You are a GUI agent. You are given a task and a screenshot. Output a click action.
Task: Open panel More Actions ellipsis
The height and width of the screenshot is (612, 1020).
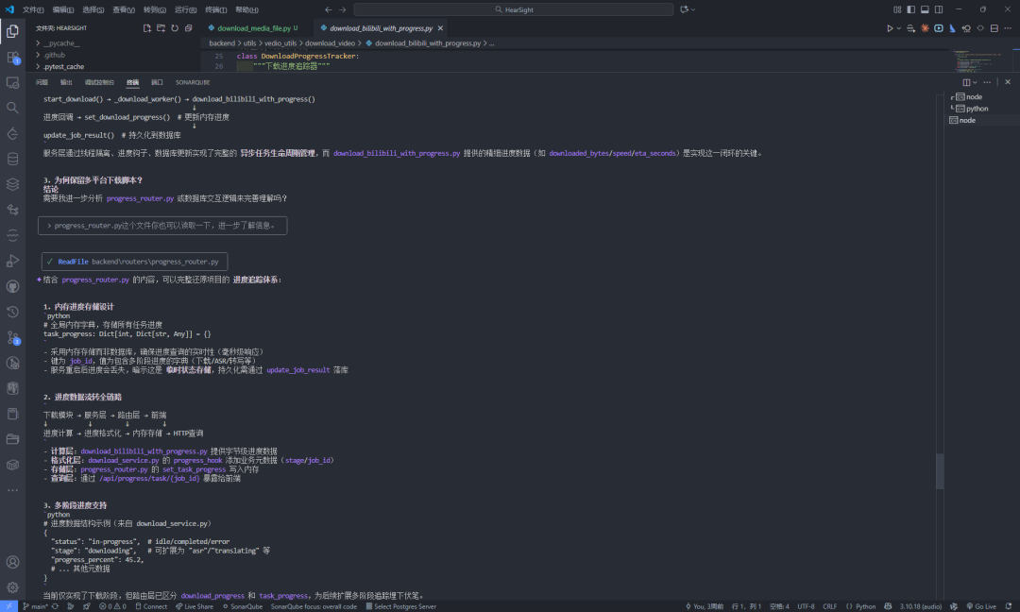point(987,82)
